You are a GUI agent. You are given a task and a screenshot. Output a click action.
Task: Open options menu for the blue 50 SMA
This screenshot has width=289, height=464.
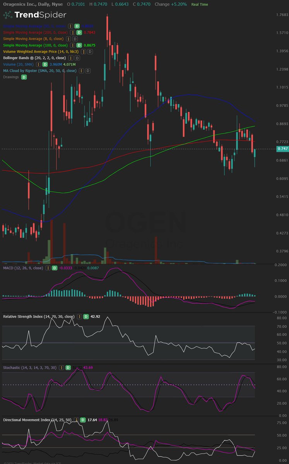pos(70,26)
